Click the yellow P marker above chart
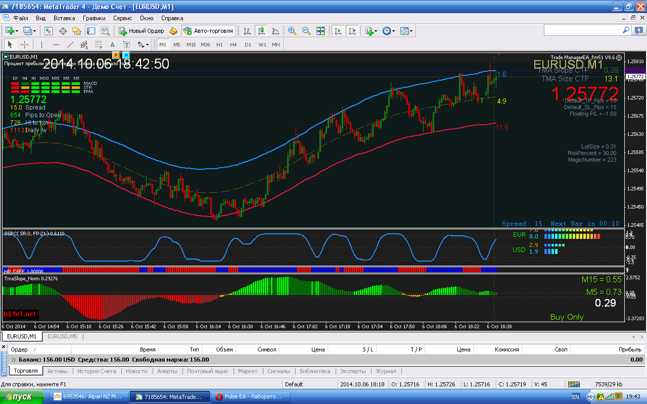This screenshot has width=647, height=404. [x=116, y=55]
